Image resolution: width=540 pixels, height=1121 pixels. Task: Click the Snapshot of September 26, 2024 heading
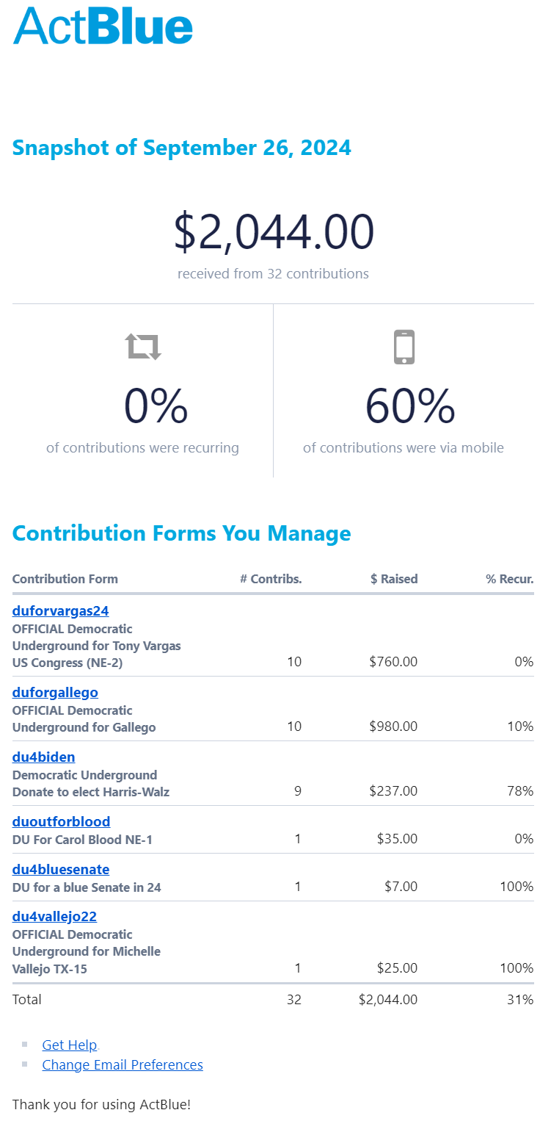click(x=182, y=148)
